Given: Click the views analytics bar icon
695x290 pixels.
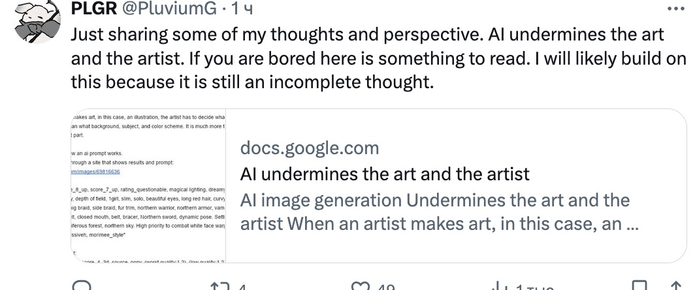Looking at the screenshot, I should (500, 286).
